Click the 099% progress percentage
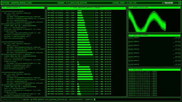Image resolution: width=182 pixels, height=102 pixels. pos(97,79)
